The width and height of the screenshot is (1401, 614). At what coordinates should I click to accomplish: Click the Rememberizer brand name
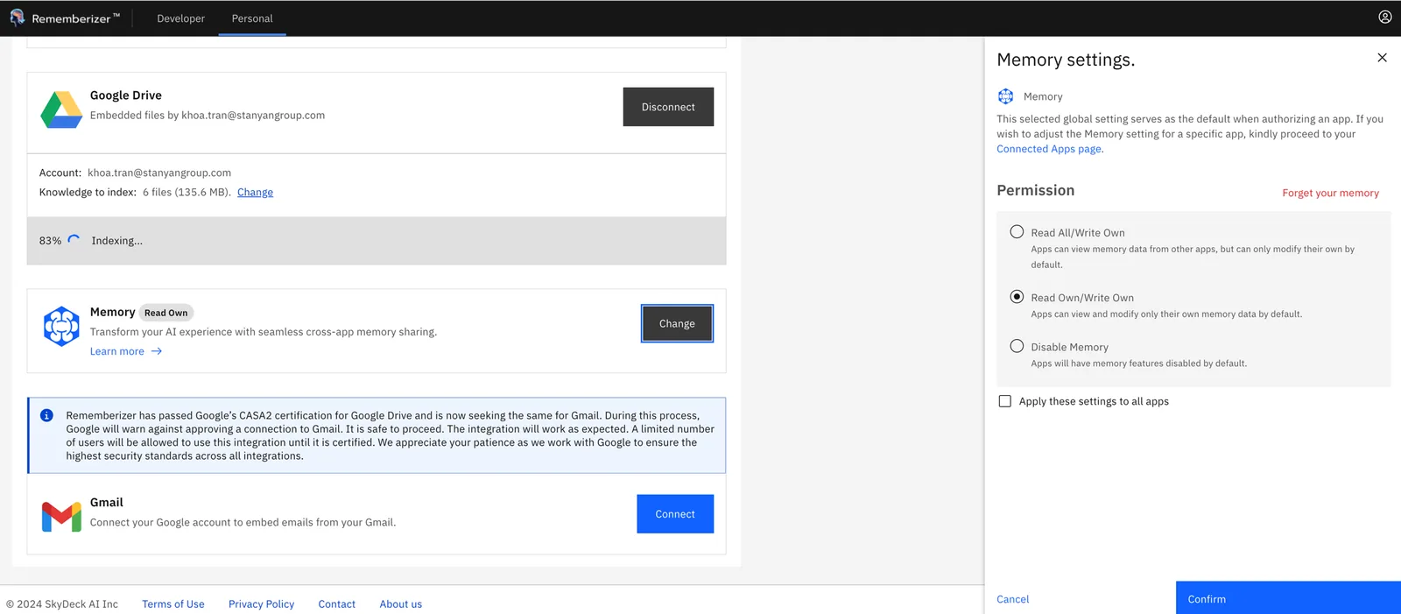75,18
